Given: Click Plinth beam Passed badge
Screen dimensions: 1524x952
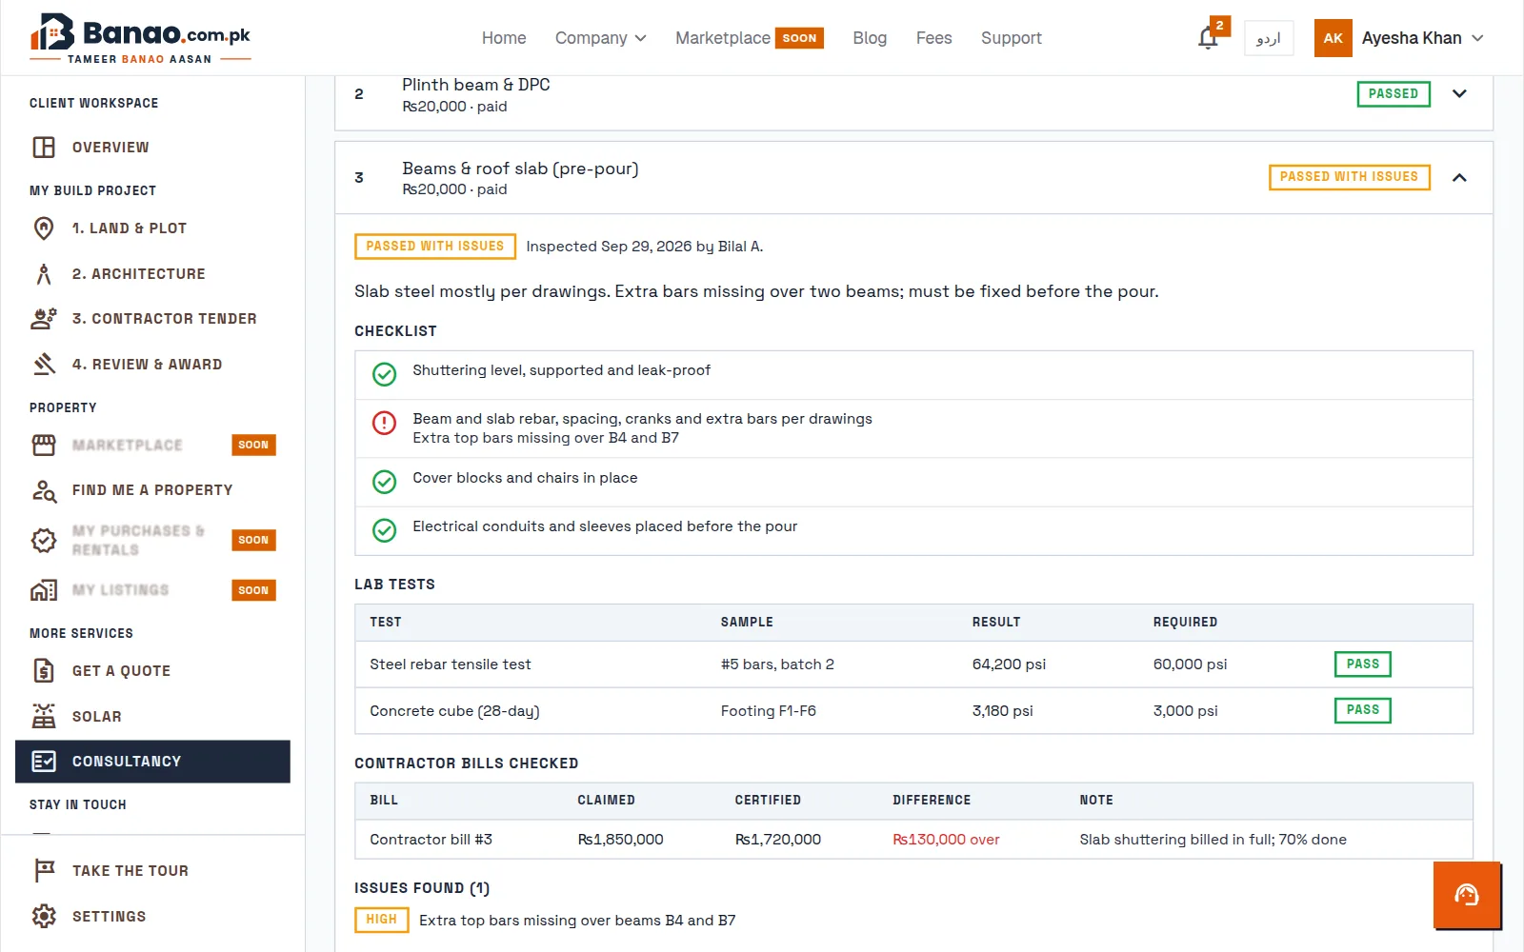Looking at the screenshot, I should (1394, 93).
